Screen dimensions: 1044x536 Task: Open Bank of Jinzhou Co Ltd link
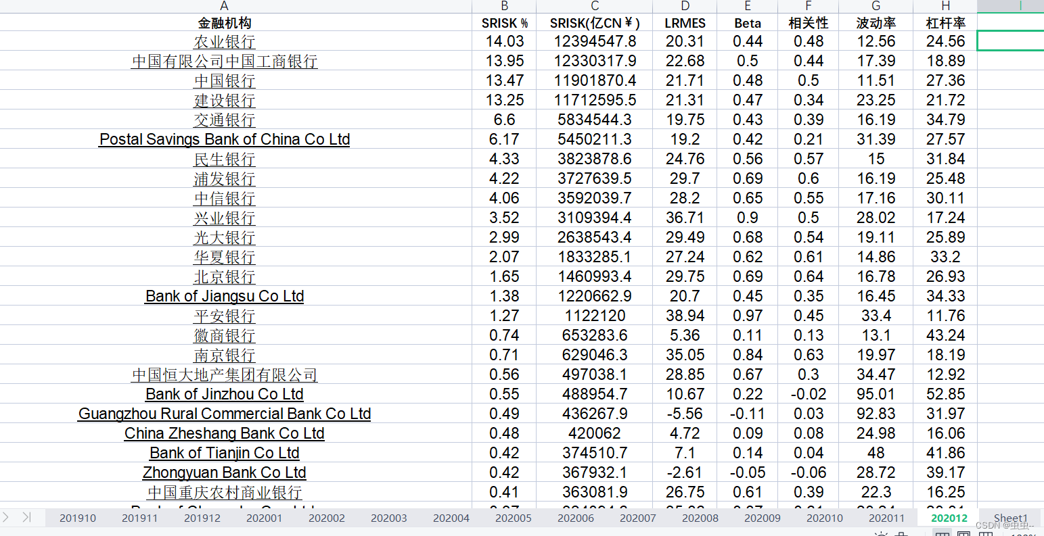[225, 395]
